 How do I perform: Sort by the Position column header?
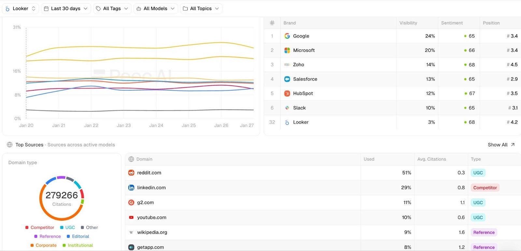(491, 23)
